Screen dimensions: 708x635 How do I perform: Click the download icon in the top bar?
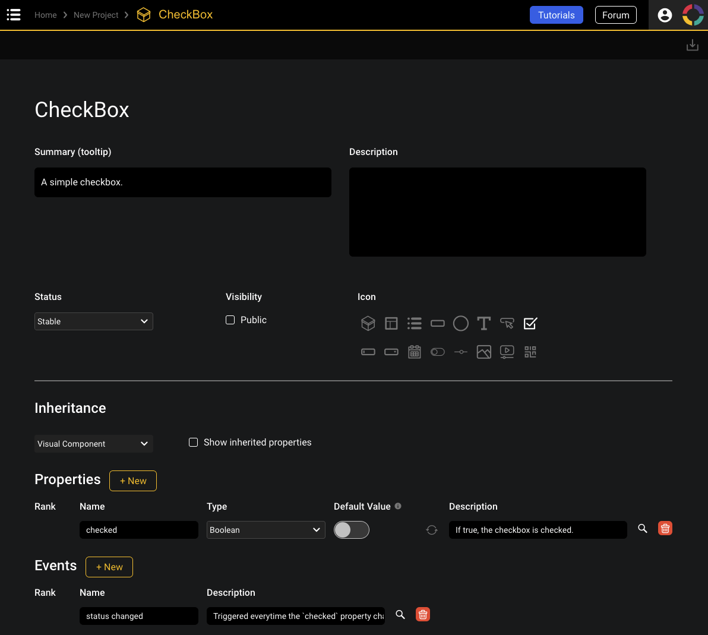pos(692,45)
